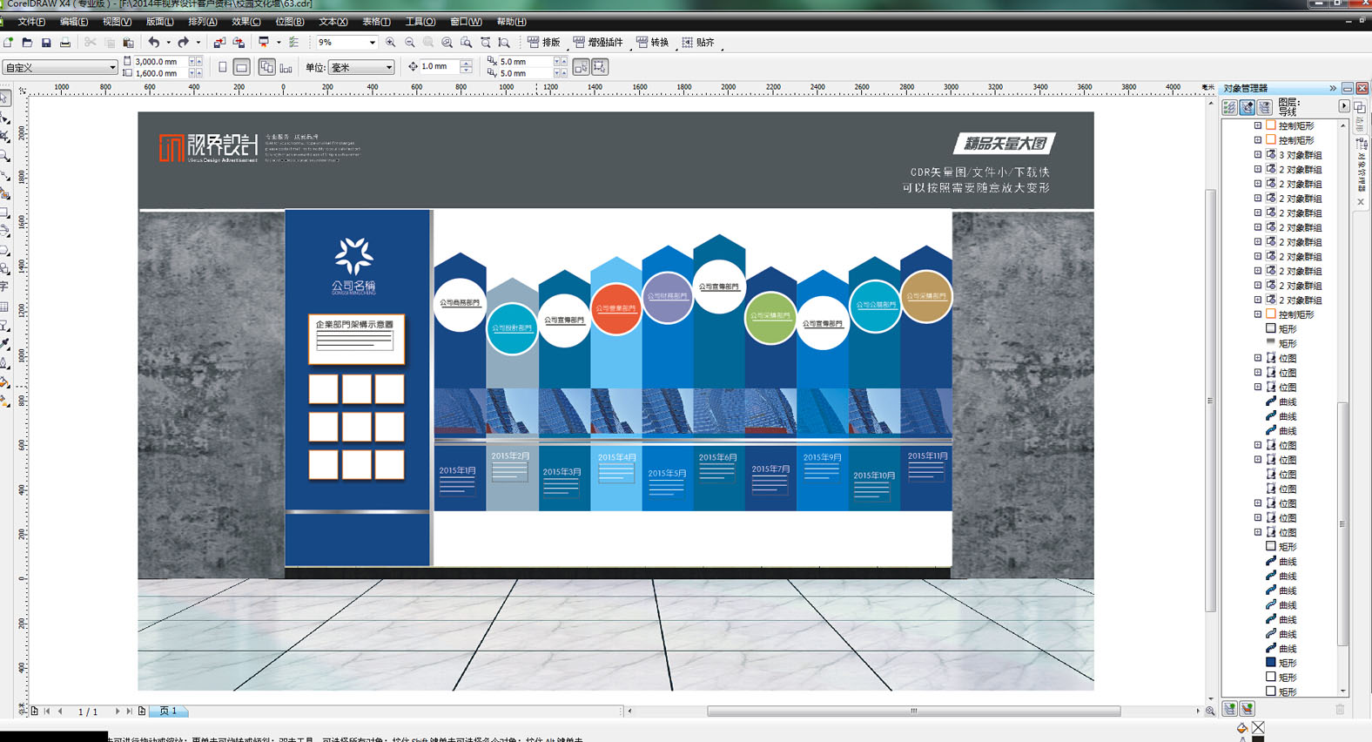1372x742 pixels.
Task: Click the New Layer icon in Object Manager
Action: click(1229, 709)
